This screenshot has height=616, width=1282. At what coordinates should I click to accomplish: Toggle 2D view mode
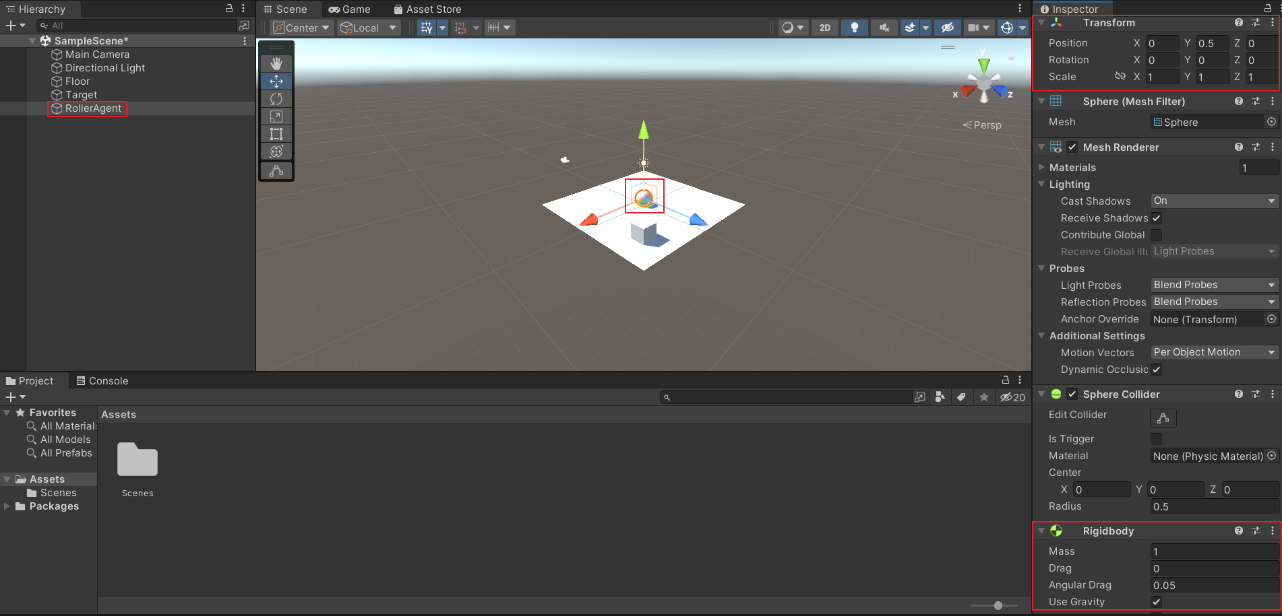[x=824, y=28]
